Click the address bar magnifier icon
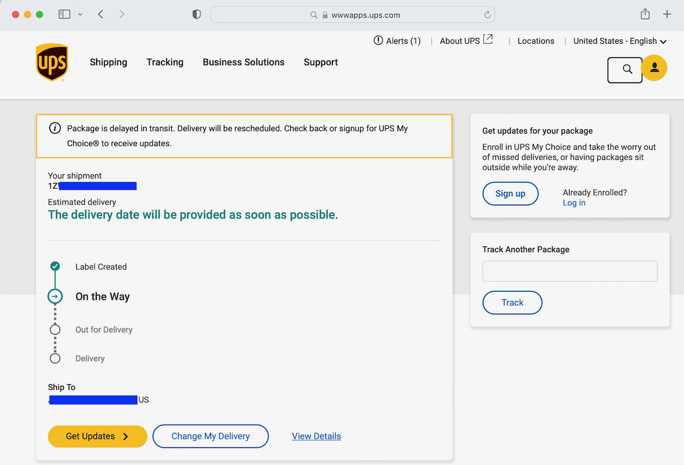This screenshot has height=465, width=684. [314, 15]
